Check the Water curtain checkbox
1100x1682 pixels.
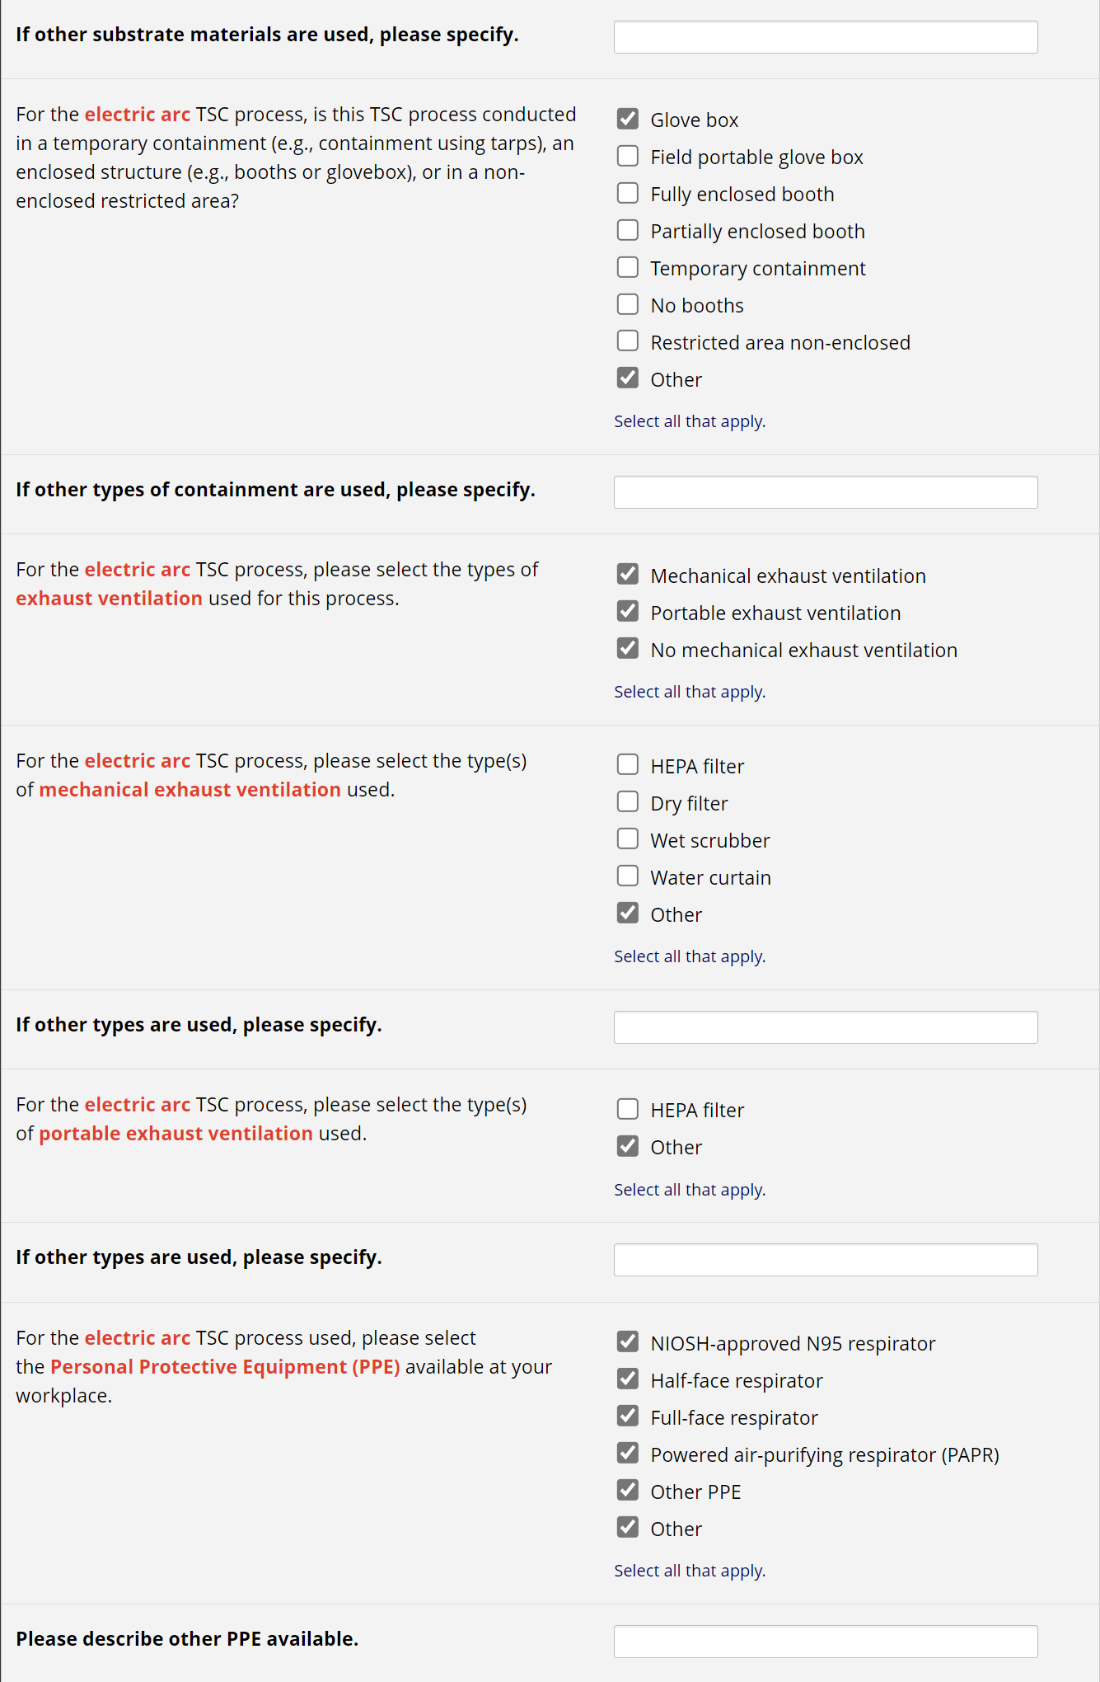(x=628, y=876)
